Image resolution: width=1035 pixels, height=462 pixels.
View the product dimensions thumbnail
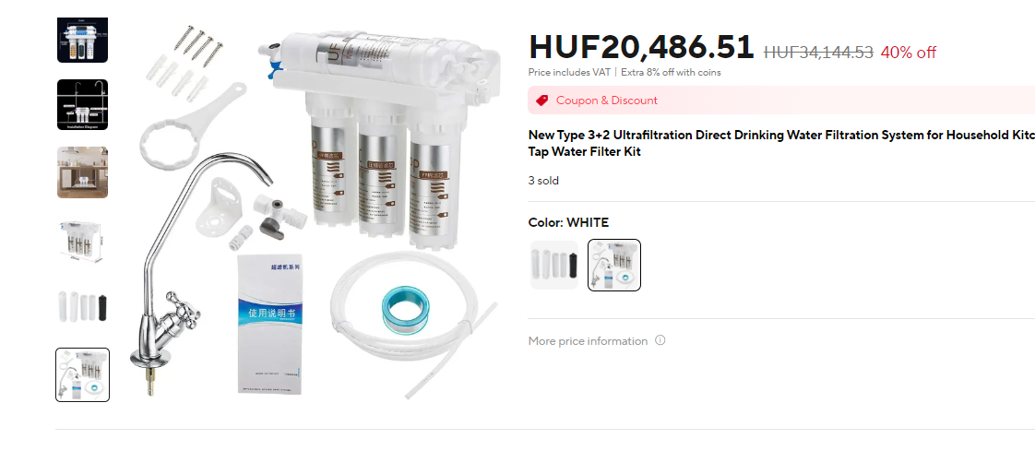(x=82, y=240)
